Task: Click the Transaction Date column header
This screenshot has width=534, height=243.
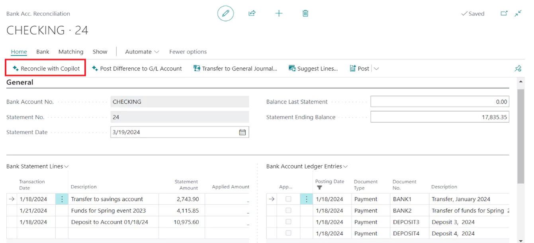Action: pos(32,184)
